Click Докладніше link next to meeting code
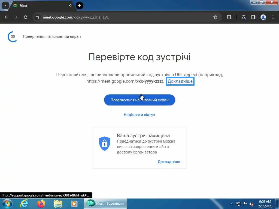The width and height of the screenshot is (279, 209). 180,81
